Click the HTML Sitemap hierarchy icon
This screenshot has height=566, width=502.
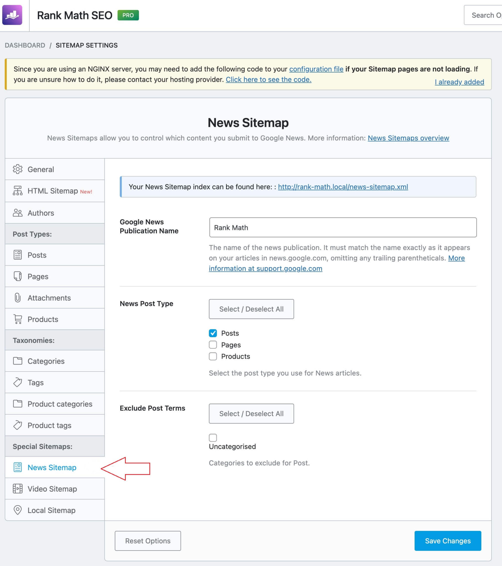pos(17,191)
